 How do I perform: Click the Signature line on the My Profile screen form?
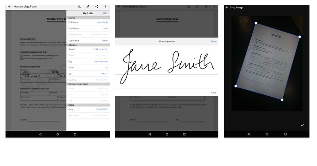click(x=44, y=120)
